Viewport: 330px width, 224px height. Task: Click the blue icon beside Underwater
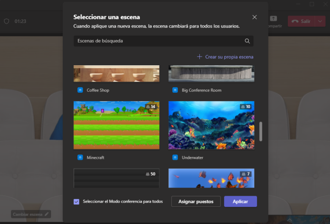[175, 157]
